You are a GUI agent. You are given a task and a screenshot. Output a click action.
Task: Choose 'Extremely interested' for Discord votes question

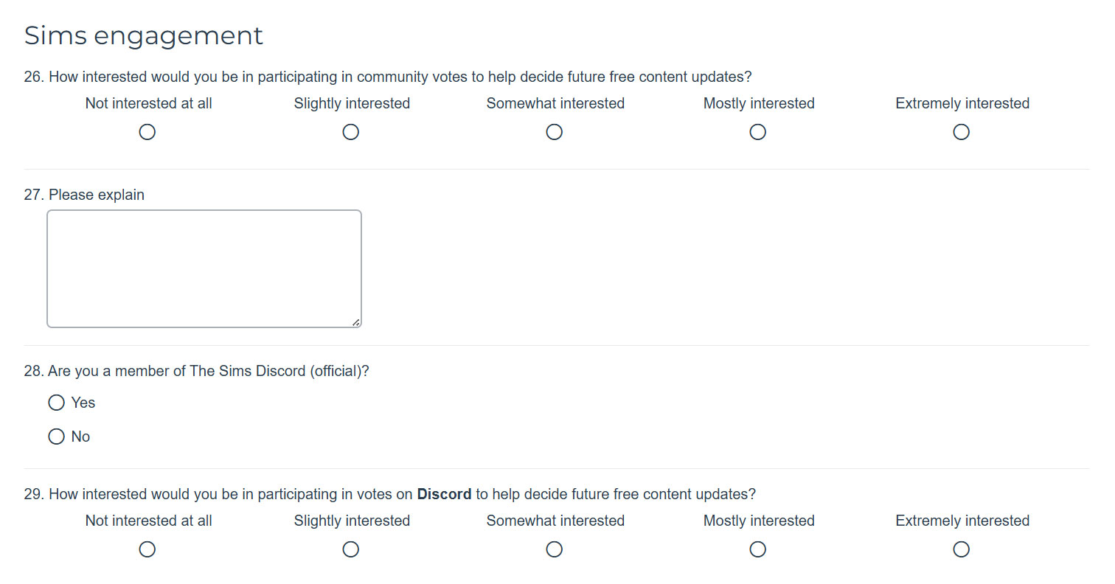pos(962,549)
